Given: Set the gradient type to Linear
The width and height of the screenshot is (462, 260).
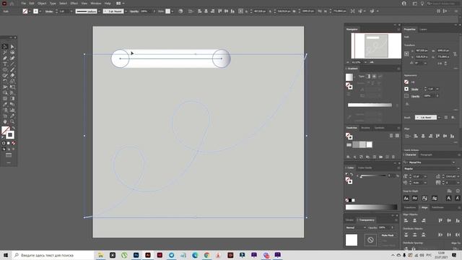Looking at the screenshot, I should tap(368, 77).
